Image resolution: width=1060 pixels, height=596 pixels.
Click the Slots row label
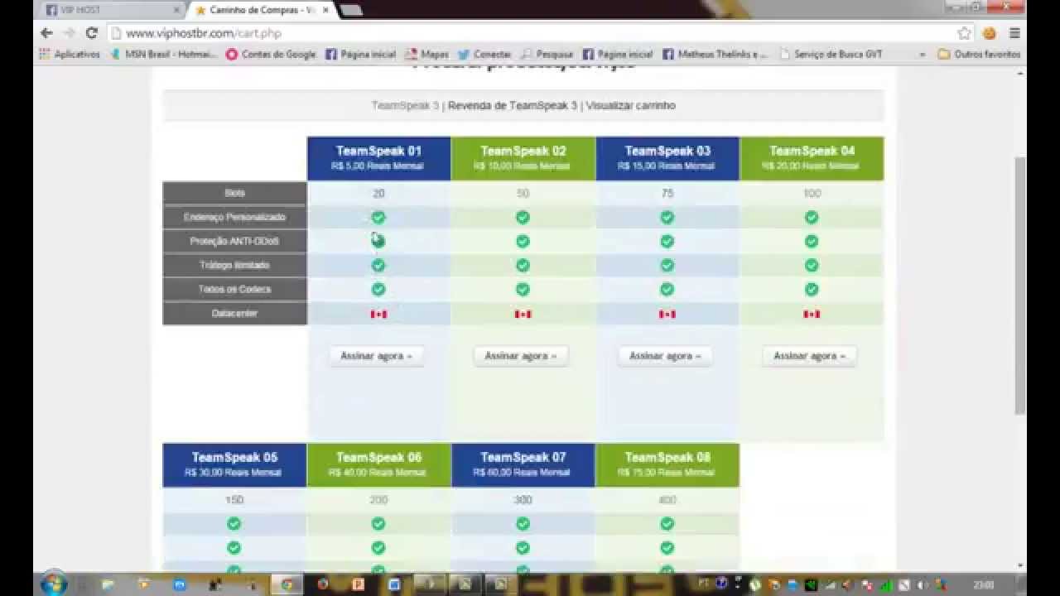(x=234, y=193)
